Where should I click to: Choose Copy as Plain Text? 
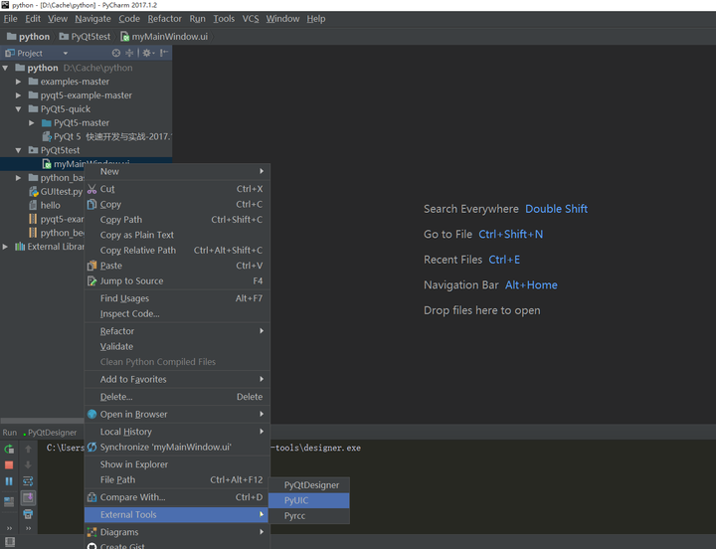click(177, 235)
